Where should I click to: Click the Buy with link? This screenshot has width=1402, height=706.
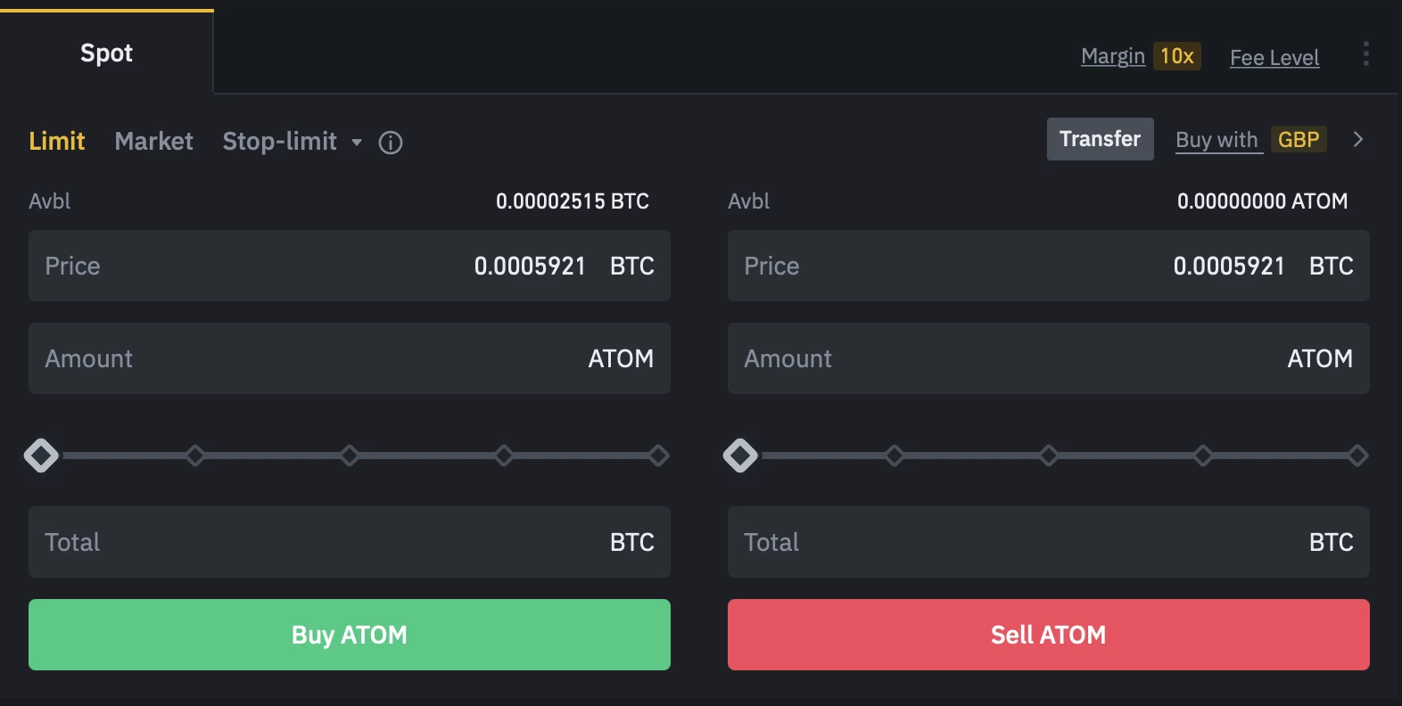click(1216, 140)
